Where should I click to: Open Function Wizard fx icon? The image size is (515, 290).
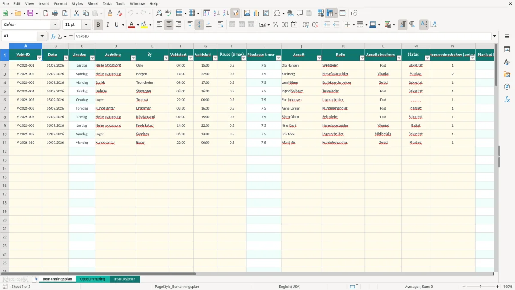[53, 37]
